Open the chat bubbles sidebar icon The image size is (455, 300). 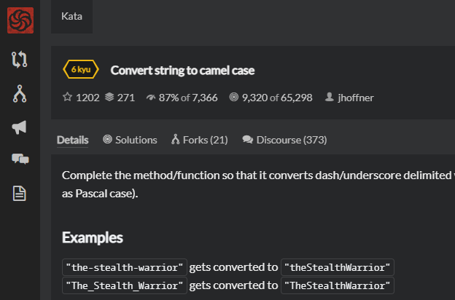(20, 159)
